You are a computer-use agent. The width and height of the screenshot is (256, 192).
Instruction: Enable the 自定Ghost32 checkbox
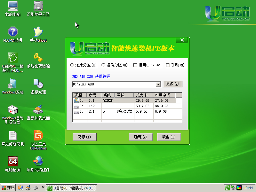(x=135, y=65)
